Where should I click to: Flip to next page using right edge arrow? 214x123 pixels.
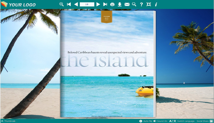(x=209, y=64)
